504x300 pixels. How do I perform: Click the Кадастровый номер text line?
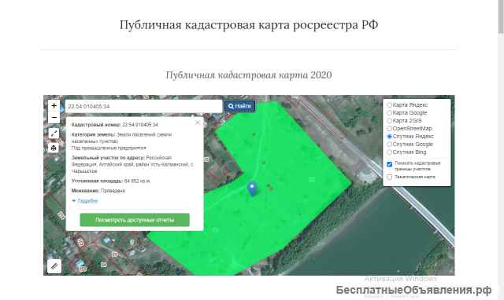[115, 125]
